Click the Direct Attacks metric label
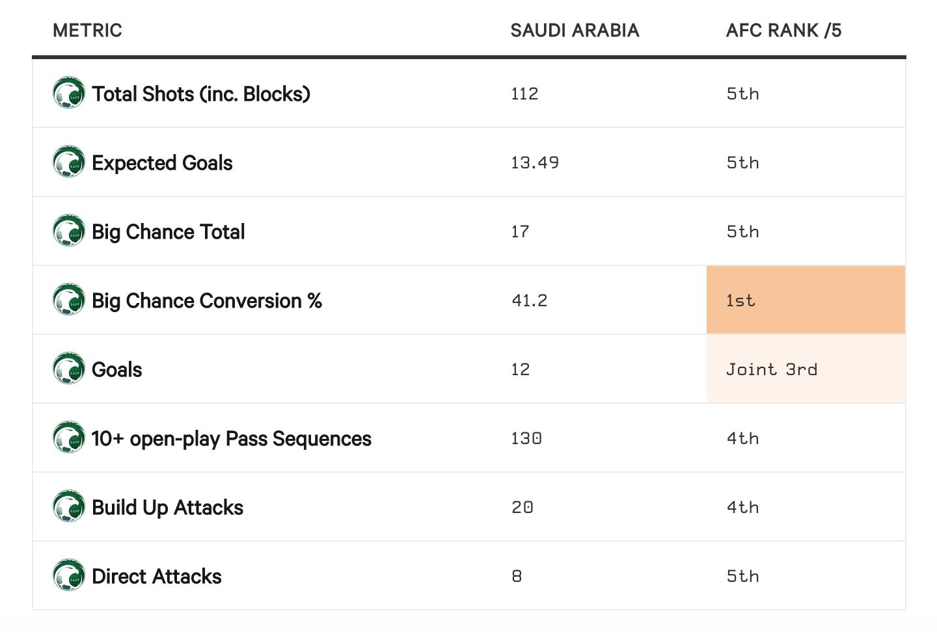The width and height of the screenshot is (937, 632). click(x=157, y=576)
